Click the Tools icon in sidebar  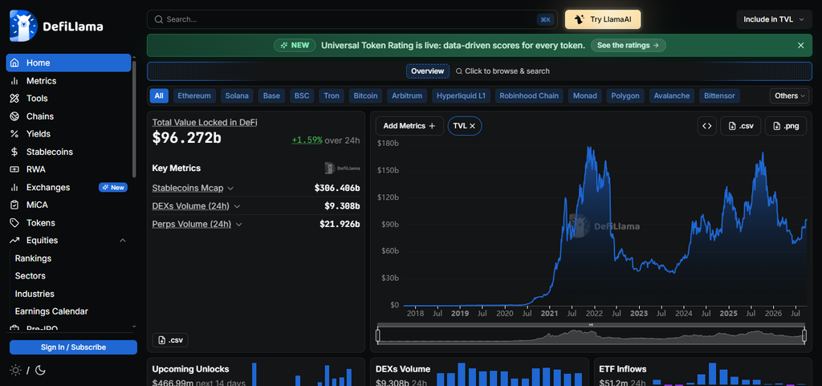click(15, 99)
